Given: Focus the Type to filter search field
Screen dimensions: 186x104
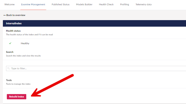Looking at the screenshot, I should click(96, 68).
